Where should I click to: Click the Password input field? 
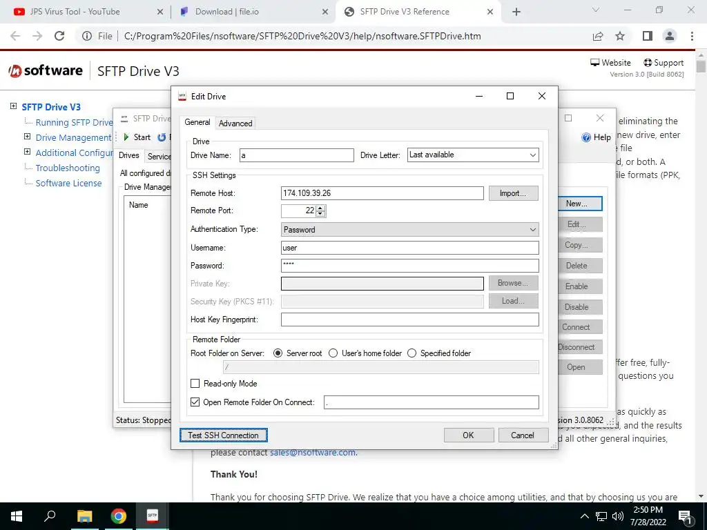coord(410,266)
